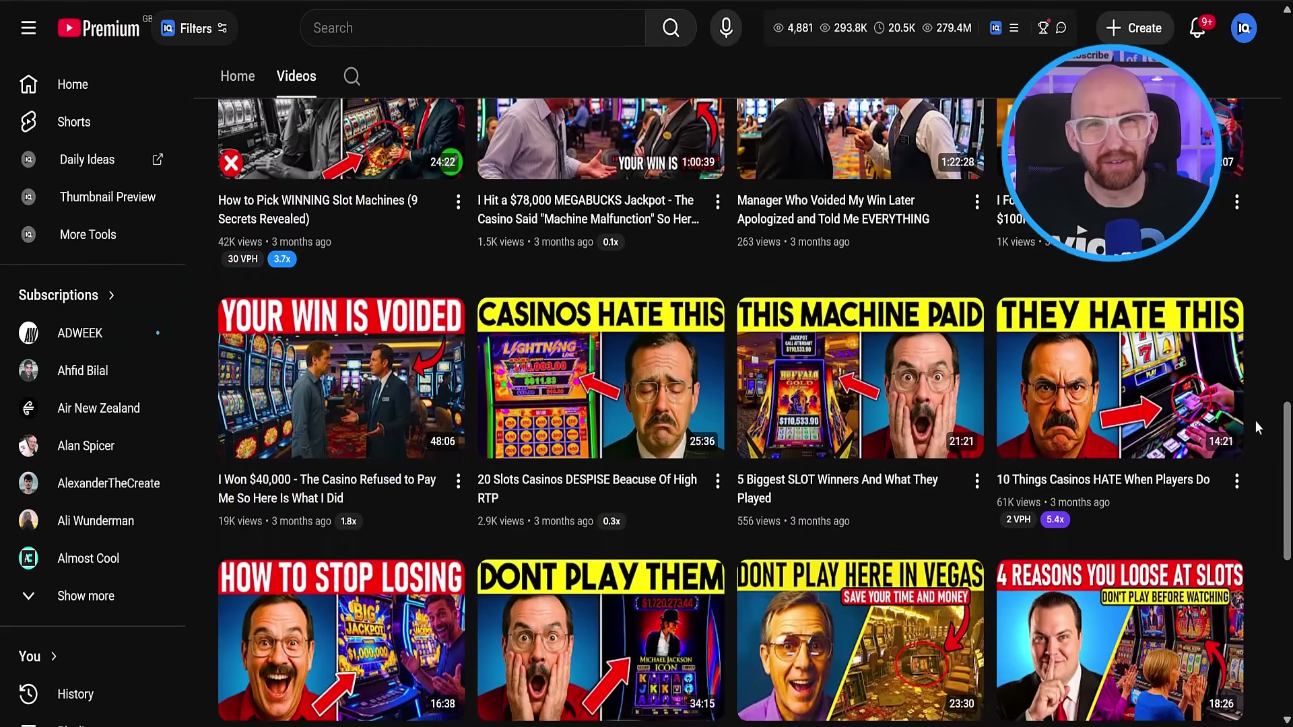Click the channel search magnifier icon

tap(352, 76)
